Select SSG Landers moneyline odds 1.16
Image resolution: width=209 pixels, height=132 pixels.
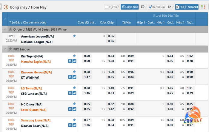pyautogui.click(x=87, y=93)
